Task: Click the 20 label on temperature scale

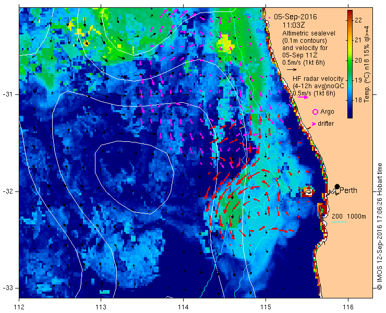Action: tap(358, 60)
